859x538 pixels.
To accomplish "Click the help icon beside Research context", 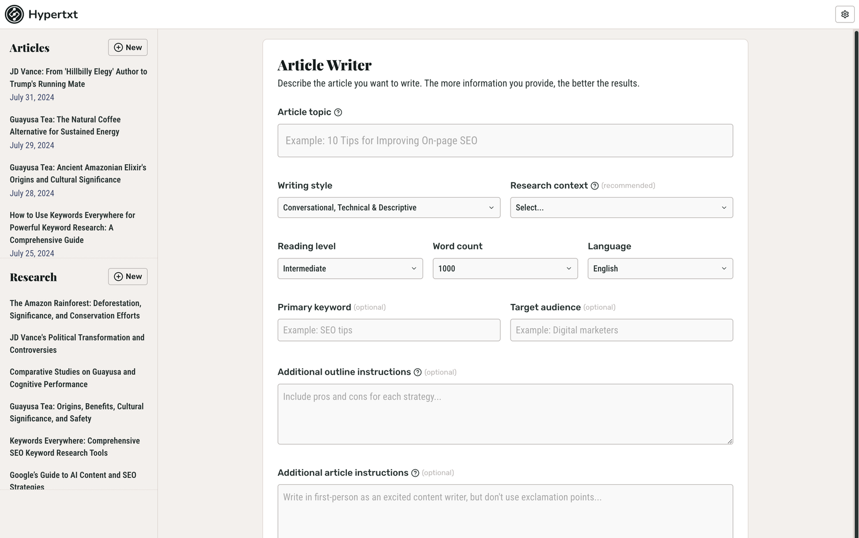I will coord(594,186).
